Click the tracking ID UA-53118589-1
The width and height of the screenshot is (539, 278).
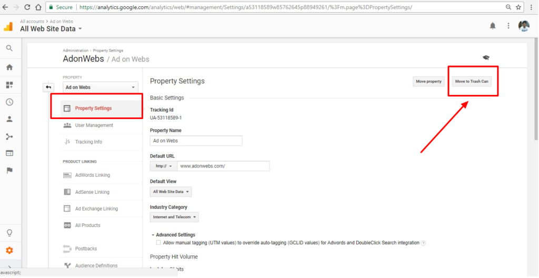point(166,117)
